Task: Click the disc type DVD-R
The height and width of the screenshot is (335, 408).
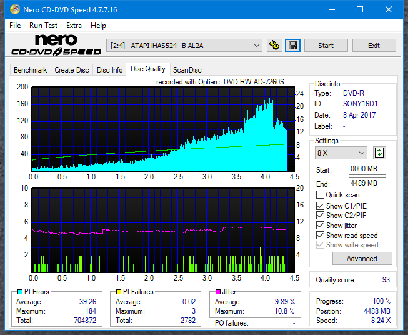Action: (354, 93)
